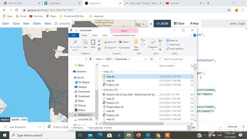
Task: Open Chrome menu three dots
Action: pos(243,10)
